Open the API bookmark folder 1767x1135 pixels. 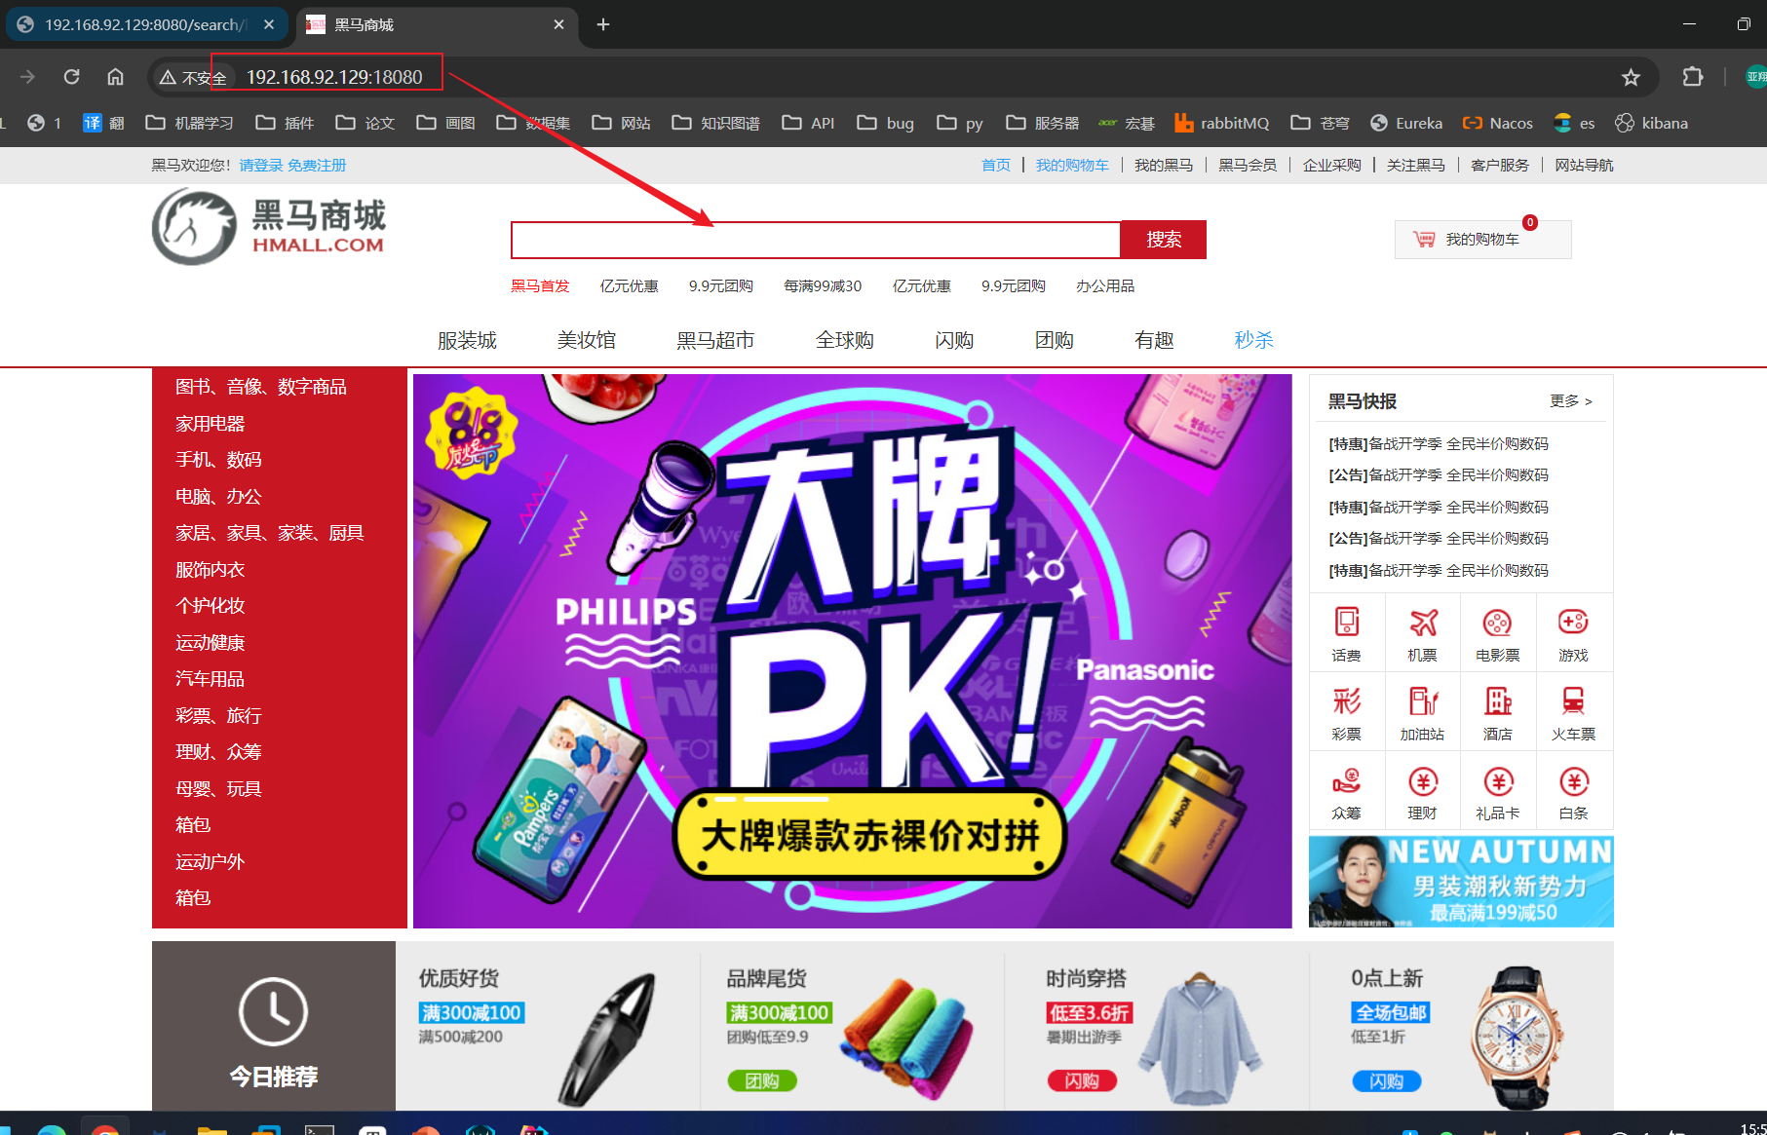click(x=808, y=123)
